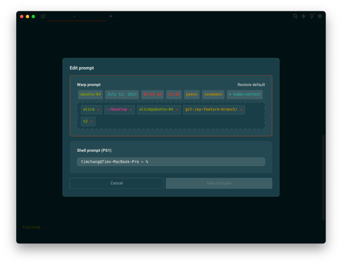Screen dimensions: 342x265
Task: Click the red close window button
Action: tap(22, 17)
